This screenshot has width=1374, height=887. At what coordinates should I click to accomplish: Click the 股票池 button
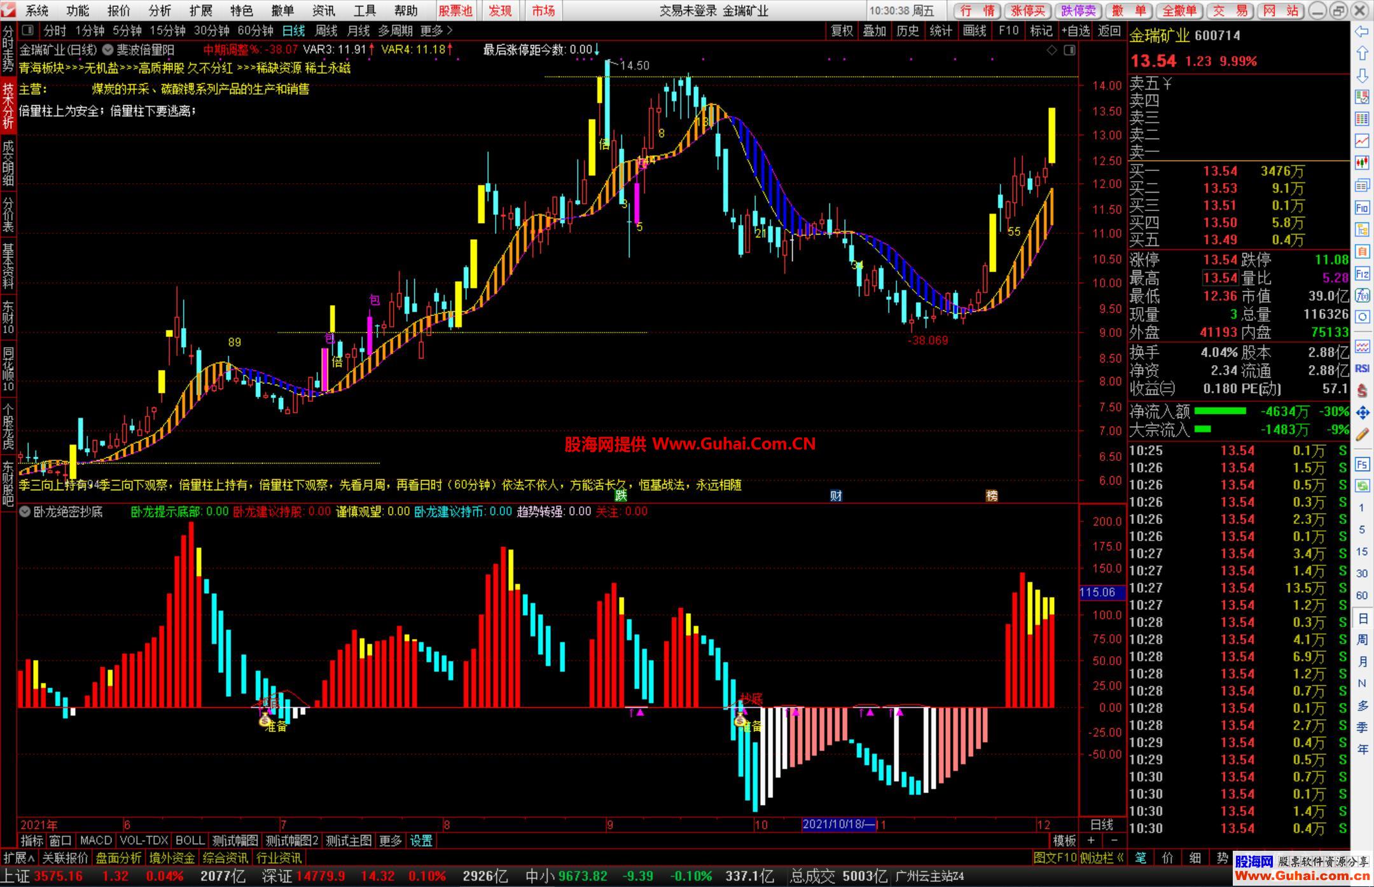(456, 11)
